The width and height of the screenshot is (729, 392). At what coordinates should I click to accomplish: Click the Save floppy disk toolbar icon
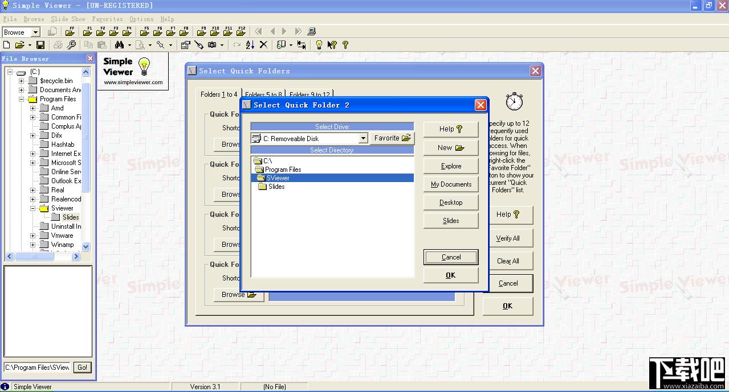click(x=40, y=45)
